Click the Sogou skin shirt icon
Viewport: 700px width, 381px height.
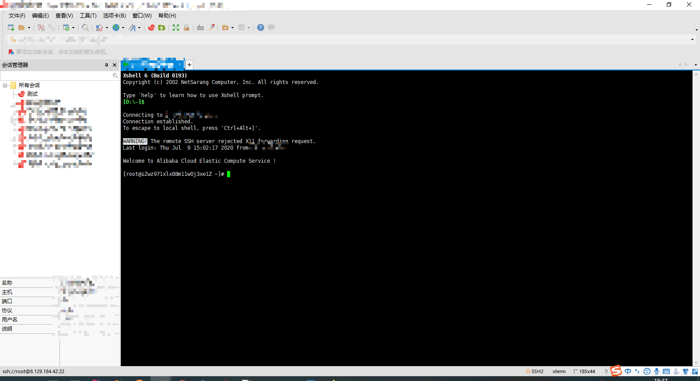[x=686, y=371]
